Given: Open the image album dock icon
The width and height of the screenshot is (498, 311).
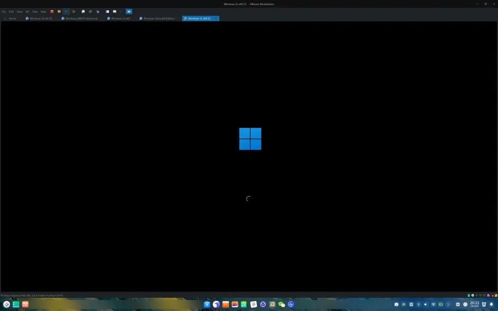Looking at the screenshot, I should click(x=235, y=304).
